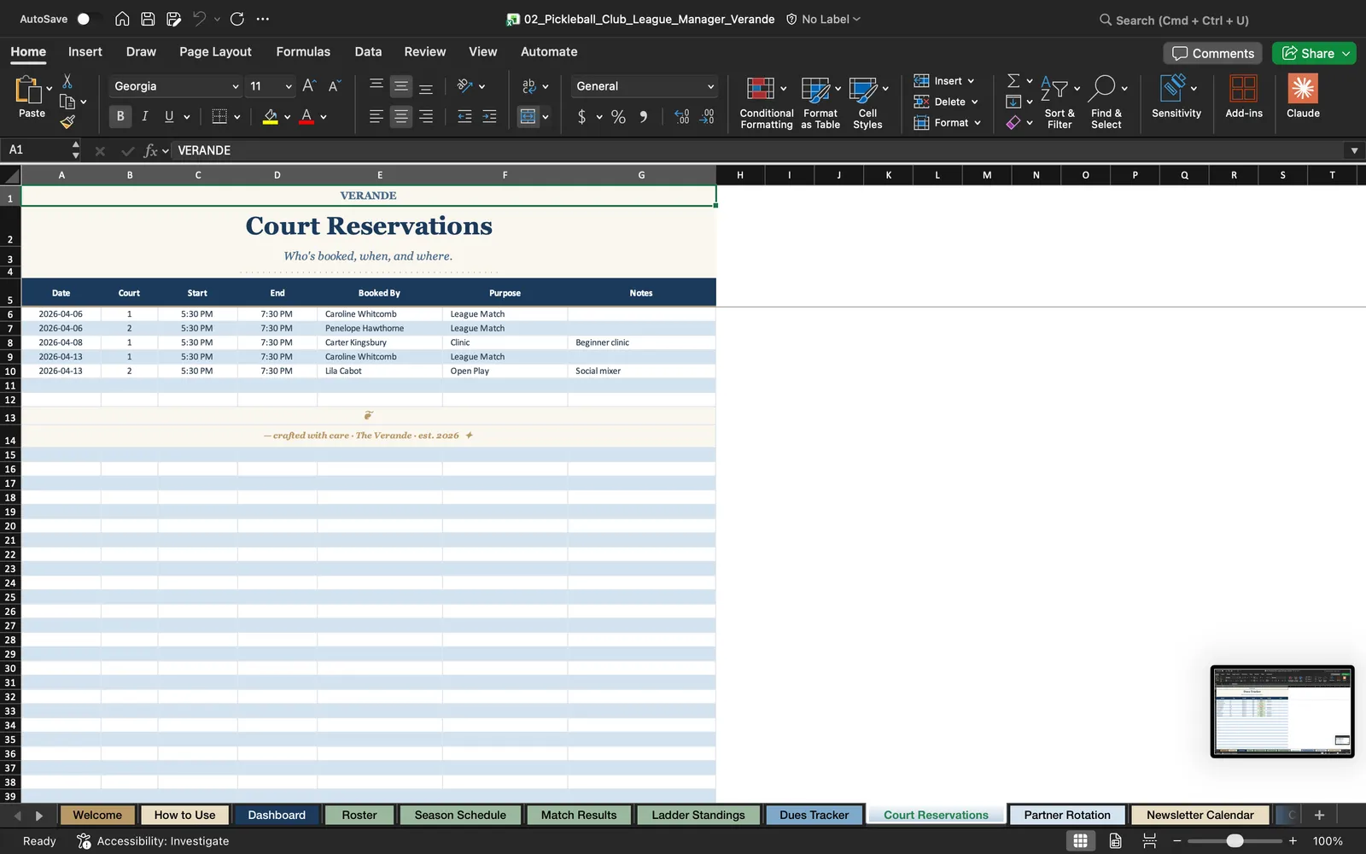Open Sort & Filter options
Image resolution: width=1366 pixels, height=854 pixels.
click(x=1060, y=102)
